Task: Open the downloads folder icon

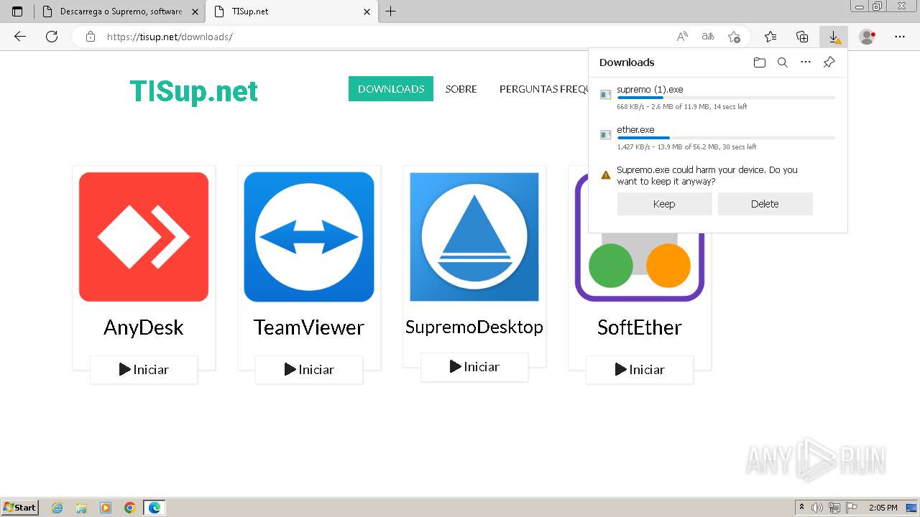Action: coord(760,62)
